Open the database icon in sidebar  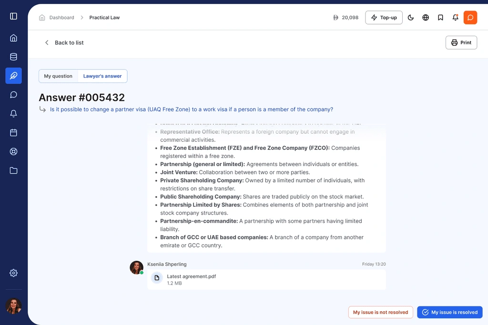point(13,57)
